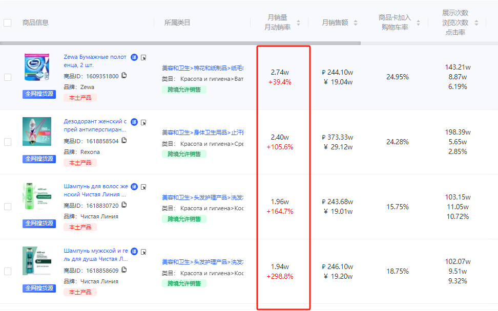Click growth rate +298.8%
The image size is (498, 311).
(x=280, y=276)
